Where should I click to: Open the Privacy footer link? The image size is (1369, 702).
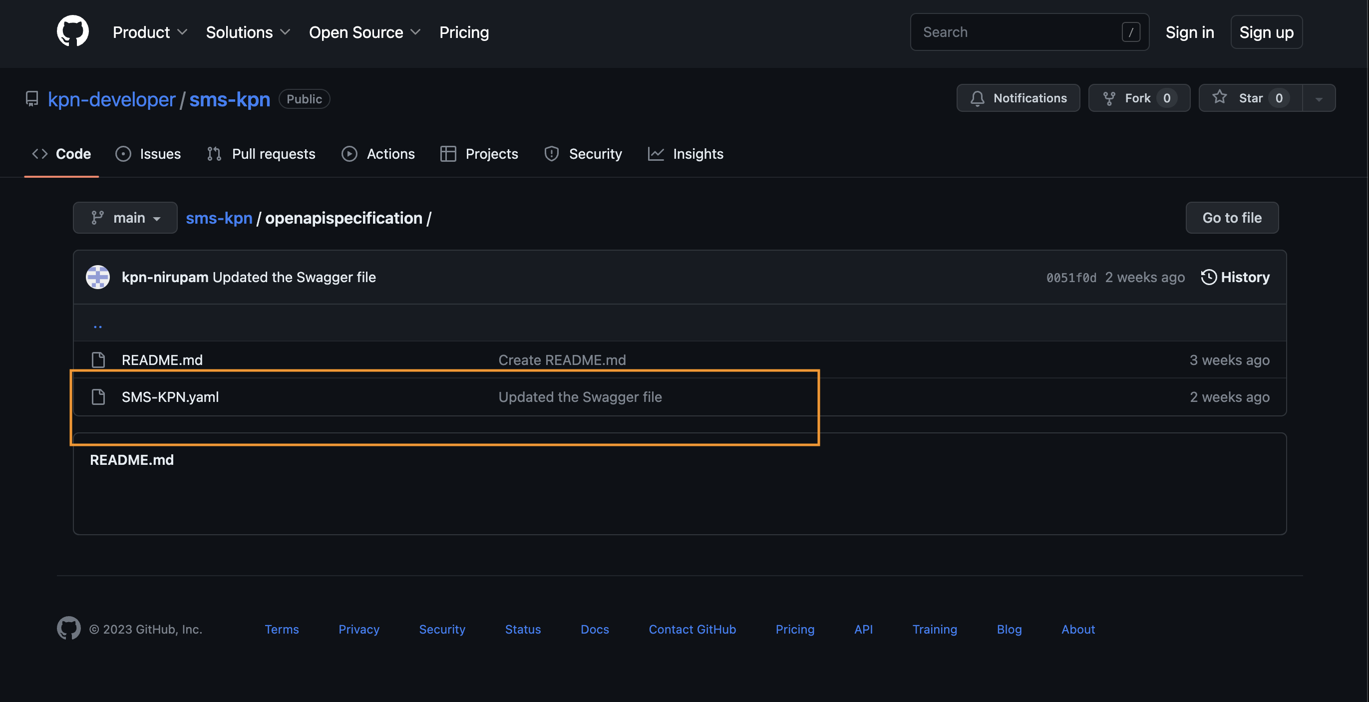[359, 629]
